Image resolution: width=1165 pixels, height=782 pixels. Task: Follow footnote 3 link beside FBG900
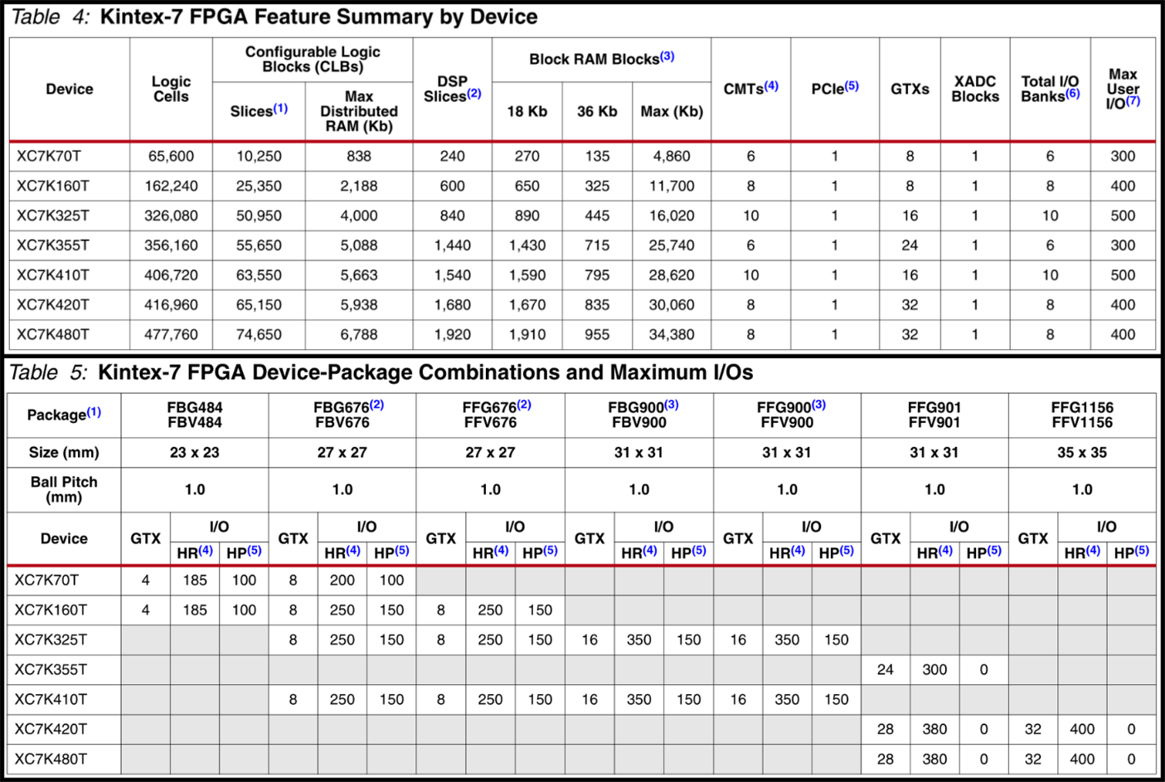672,405
